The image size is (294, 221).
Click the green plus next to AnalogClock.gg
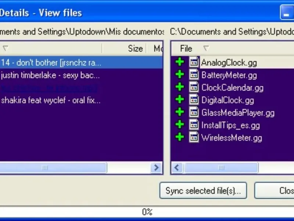click(180, 62)
